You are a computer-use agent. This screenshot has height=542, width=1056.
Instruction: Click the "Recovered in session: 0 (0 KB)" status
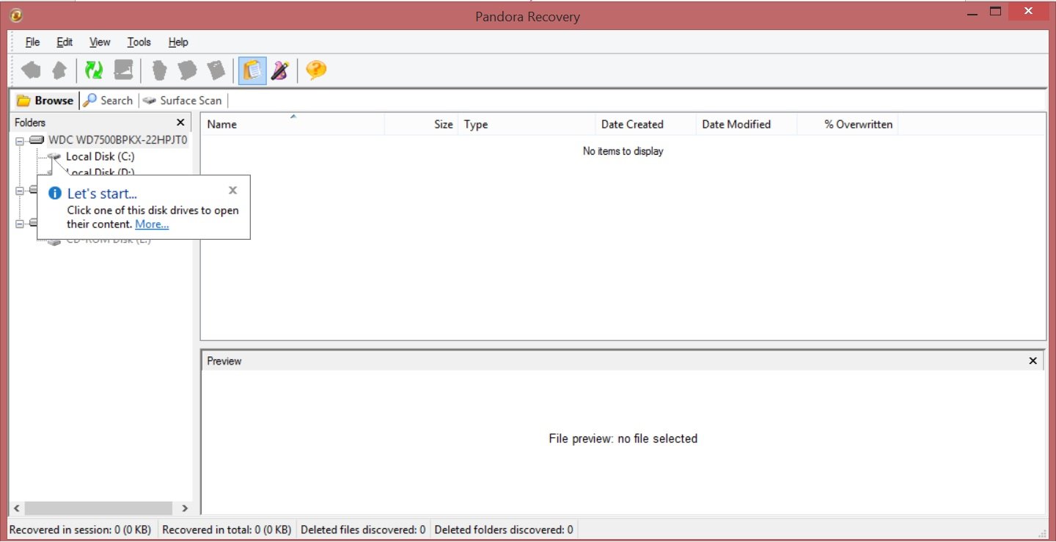81,530
